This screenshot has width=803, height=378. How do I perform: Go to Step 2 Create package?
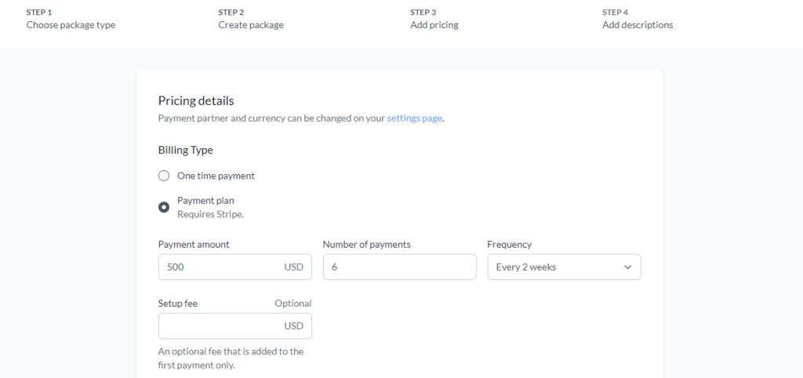(251, 19)
